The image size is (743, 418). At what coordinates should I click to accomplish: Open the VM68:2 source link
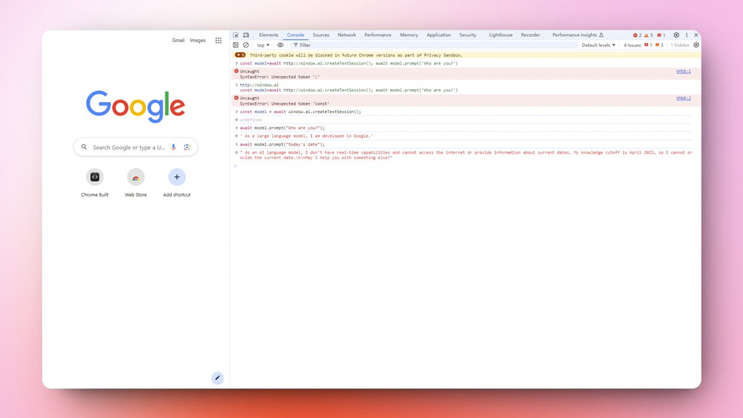[684, 98]
